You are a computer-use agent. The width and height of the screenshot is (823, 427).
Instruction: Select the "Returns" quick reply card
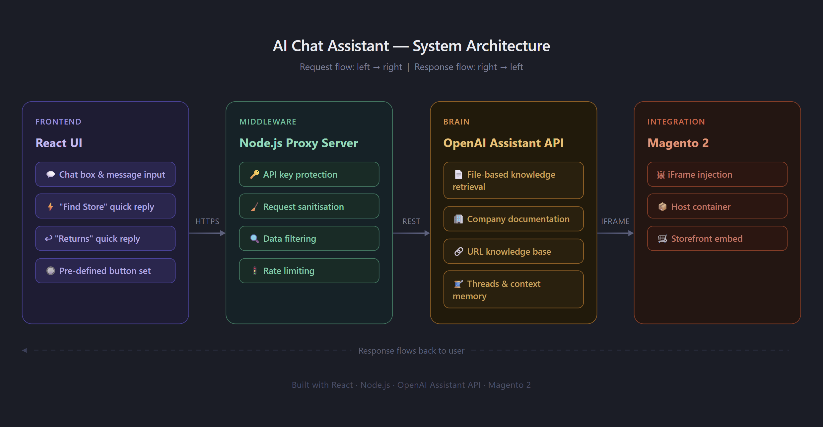tap(105, 238)
